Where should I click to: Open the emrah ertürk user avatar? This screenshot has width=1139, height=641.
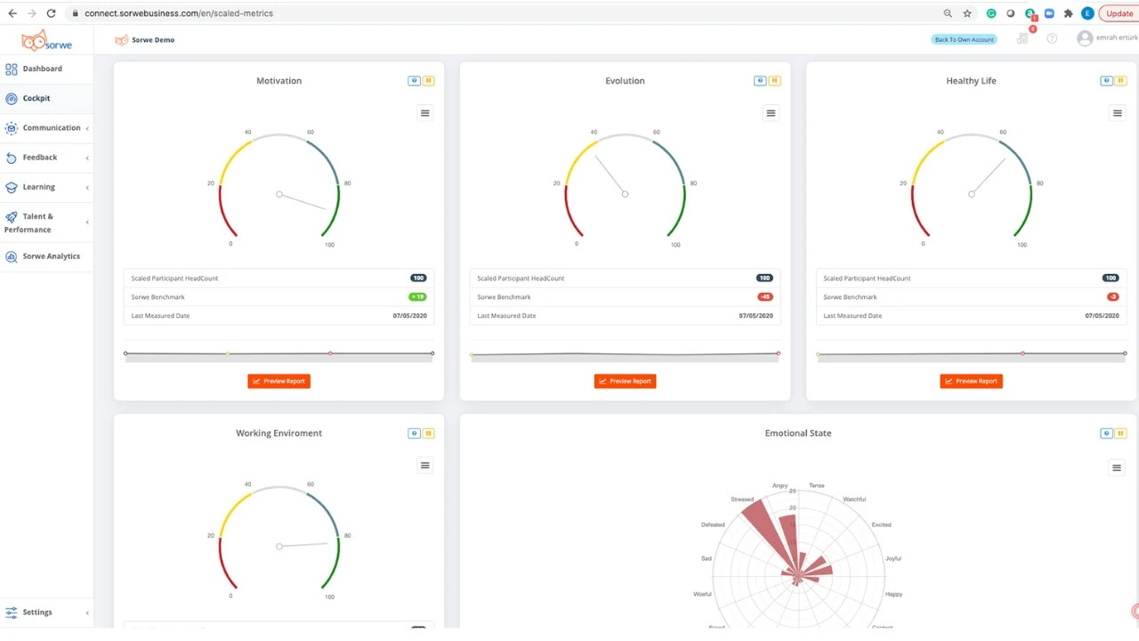point(1084,38)
